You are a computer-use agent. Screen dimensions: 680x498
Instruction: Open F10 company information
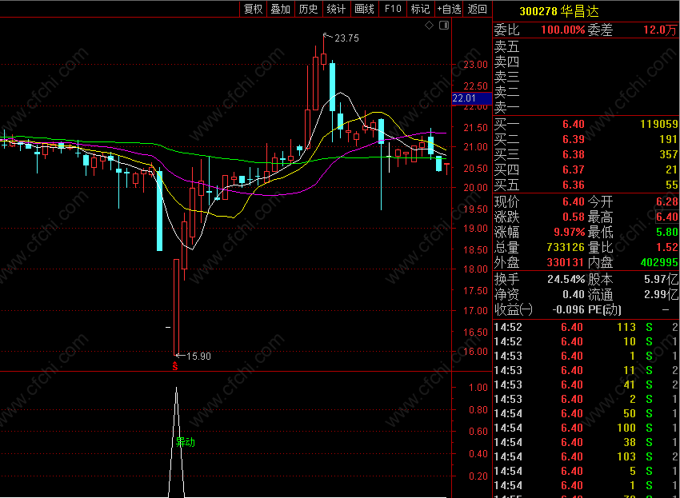[x=393, y=9]
